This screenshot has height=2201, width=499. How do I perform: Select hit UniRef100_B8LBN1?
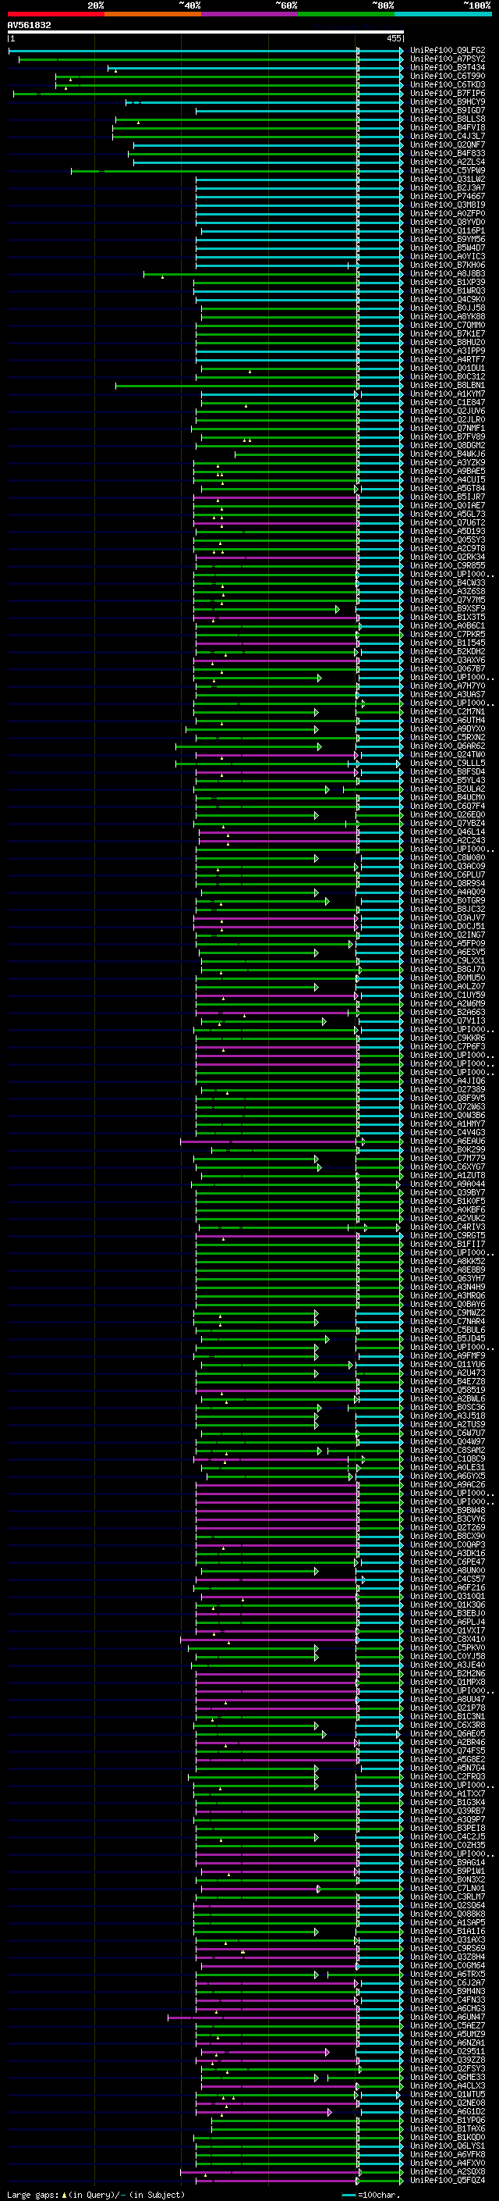[448, 386]
